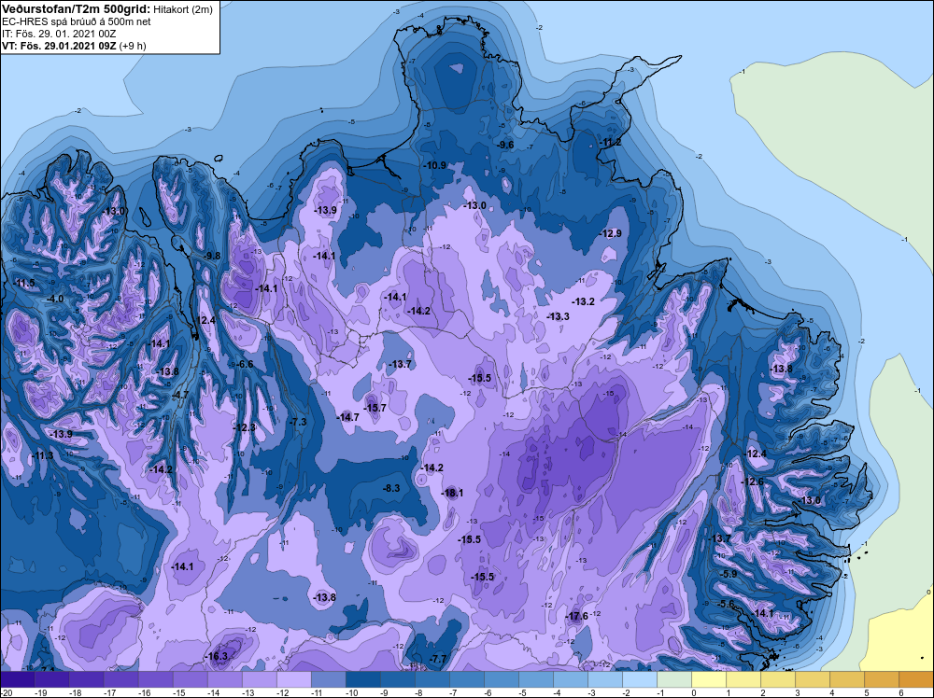Viewport: 934px width, 698px height.
Task: Click the legend swatch between -7 and -6
Action: (467, 679)
